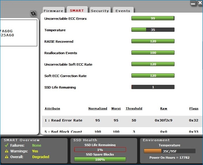
Task: Select the Events tab
Action: [123, 11]
